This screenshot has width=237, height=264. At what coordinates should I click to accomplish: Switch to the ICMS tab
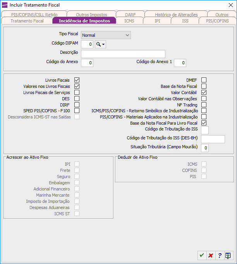[129, 21]
